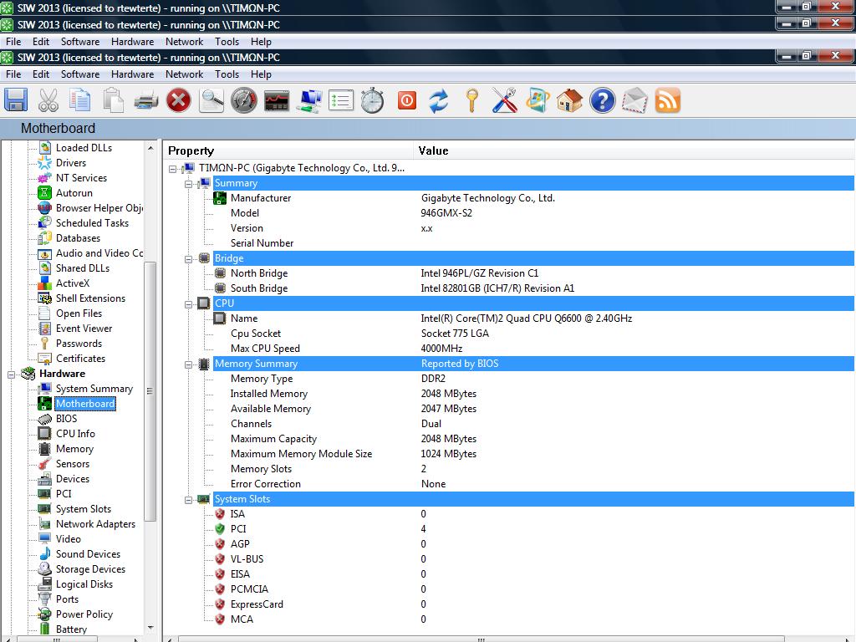Click the tree panel scroll-up arrow
Image resolution: width=856 pixels, height=642 pixels.
pos(150,148)
